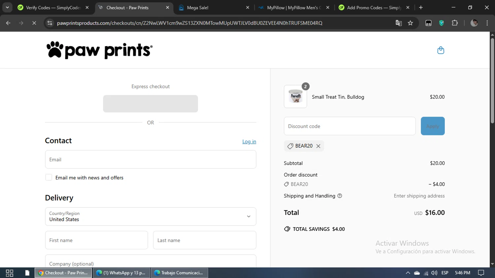This screenshot has width=495, height=278.
Task: Open the network Wi-Fi tray icon
Action: tap(426, 273)
